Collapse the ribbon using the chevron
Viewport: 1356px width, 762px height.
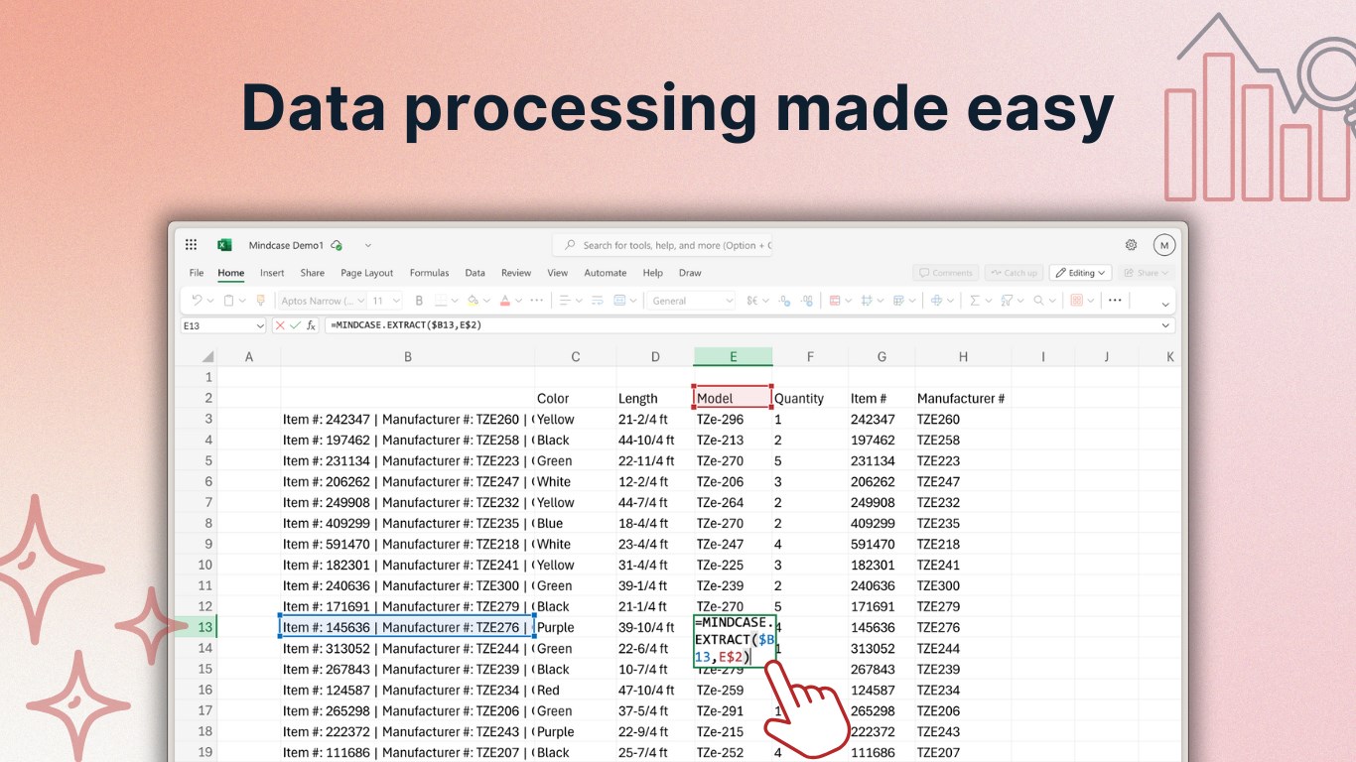coord(1165,304)
